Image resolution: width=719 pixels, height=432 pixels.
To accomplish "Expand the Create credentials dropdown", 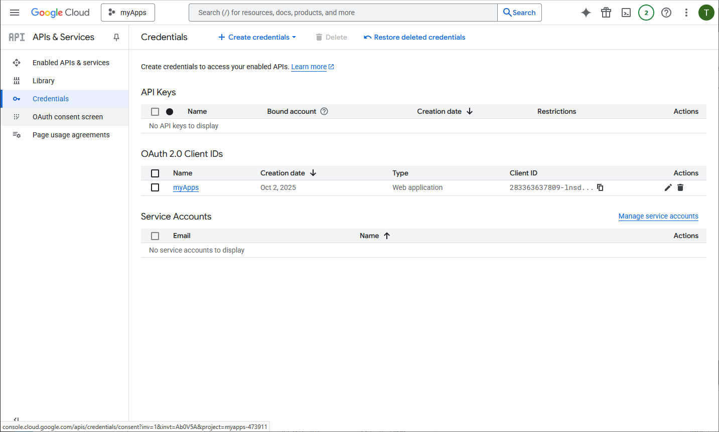I will click(257, 37).
